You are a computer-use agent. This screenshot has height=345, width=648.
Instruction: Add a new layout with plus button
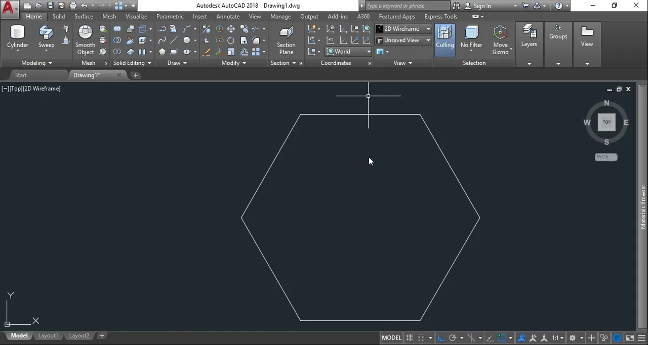(x=102, y=336)
